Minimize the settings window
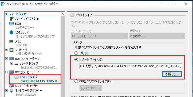This screenshot has height=97, width=193. point(162,4)
